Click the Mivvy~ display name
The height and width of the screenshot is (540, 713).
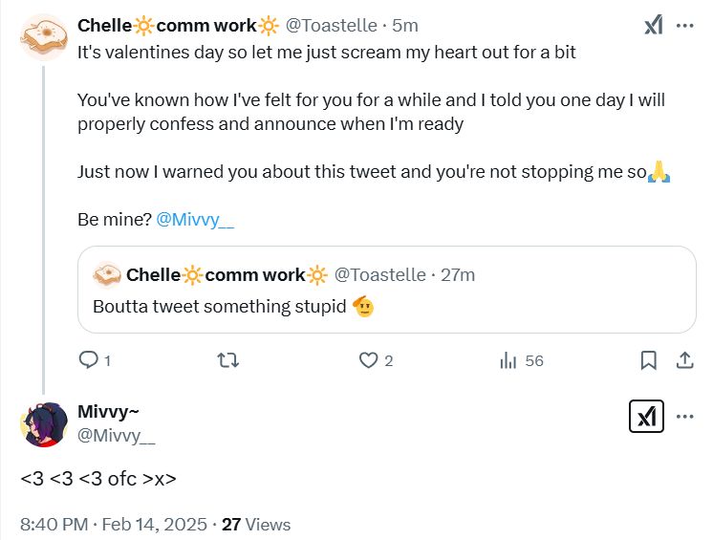tap(108, 413)
